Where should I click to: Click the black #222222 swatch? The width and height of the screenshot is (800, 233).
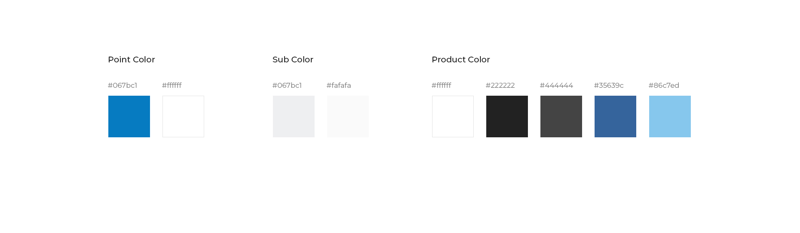(x=507, y=116)
